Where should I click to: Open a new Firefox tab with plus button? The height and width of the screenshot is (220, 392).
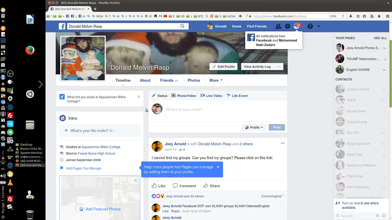95,9
